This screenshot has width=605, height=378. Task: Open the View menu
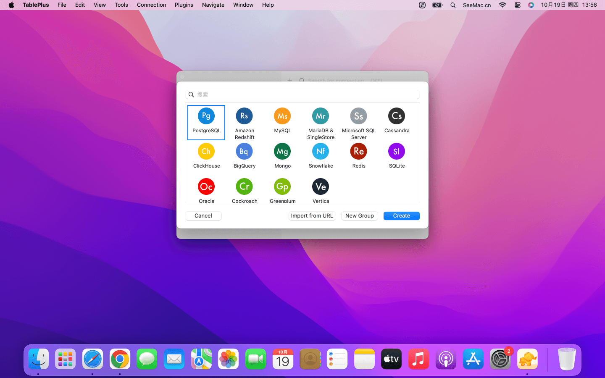[x=100, y=5]
